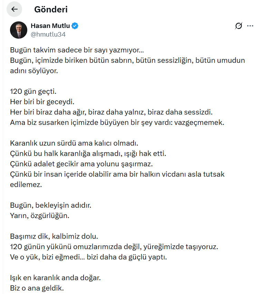Open the Grok explanation icon on the post
The height and width of the screenshot is (294, 261).
[x=239, y=26]
